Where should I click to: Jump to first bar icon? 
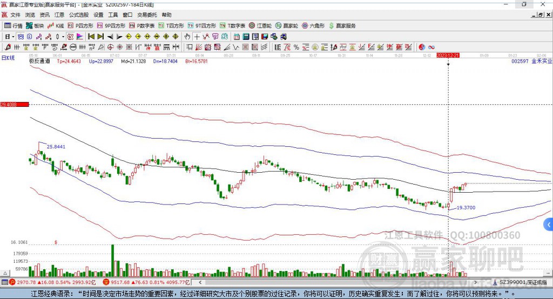tap(91, 37)
